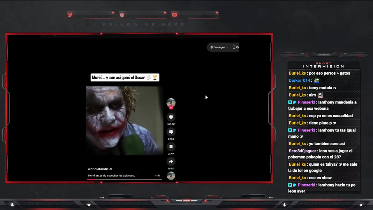Click the 'Consigue ...' button
This screenshot has width=373, height=210.
click(x=219, y=47)
